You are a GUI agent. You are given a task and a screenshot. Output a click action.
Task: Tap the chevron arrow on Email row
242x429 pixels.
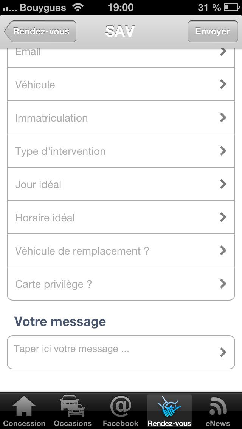[223, 52]
